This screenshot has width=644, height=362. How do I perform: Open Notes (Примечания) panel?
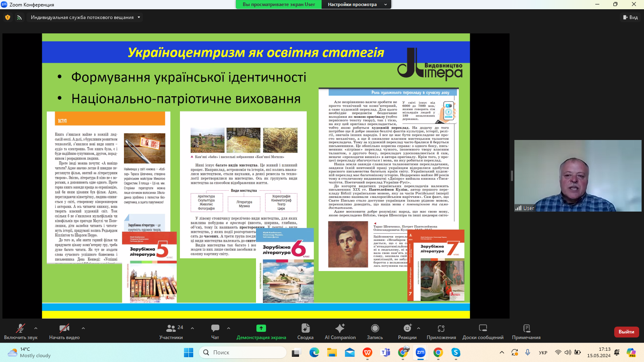point(526,332)
